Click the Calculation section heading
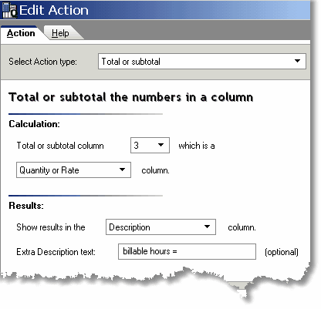Screen dimensions: 321x309 (x=34, y=124)
